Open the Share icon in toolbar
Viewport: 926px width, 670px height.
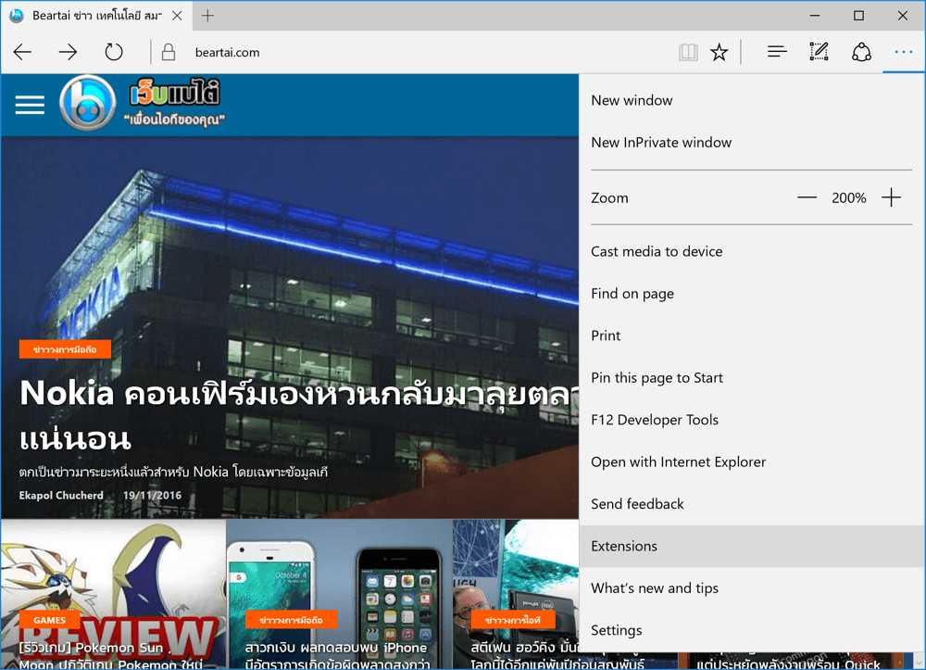point(861,52)
